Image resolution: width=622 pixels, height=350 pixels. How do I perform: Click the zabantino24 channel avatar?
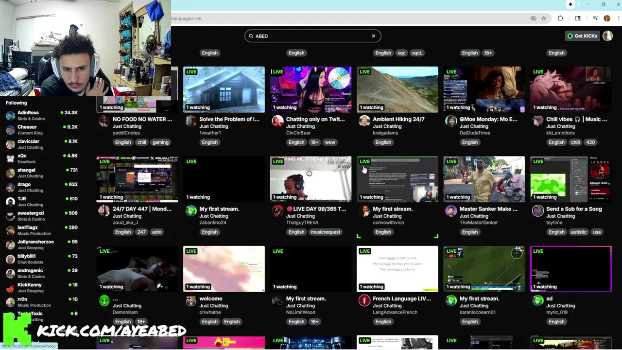coord(191,210)
